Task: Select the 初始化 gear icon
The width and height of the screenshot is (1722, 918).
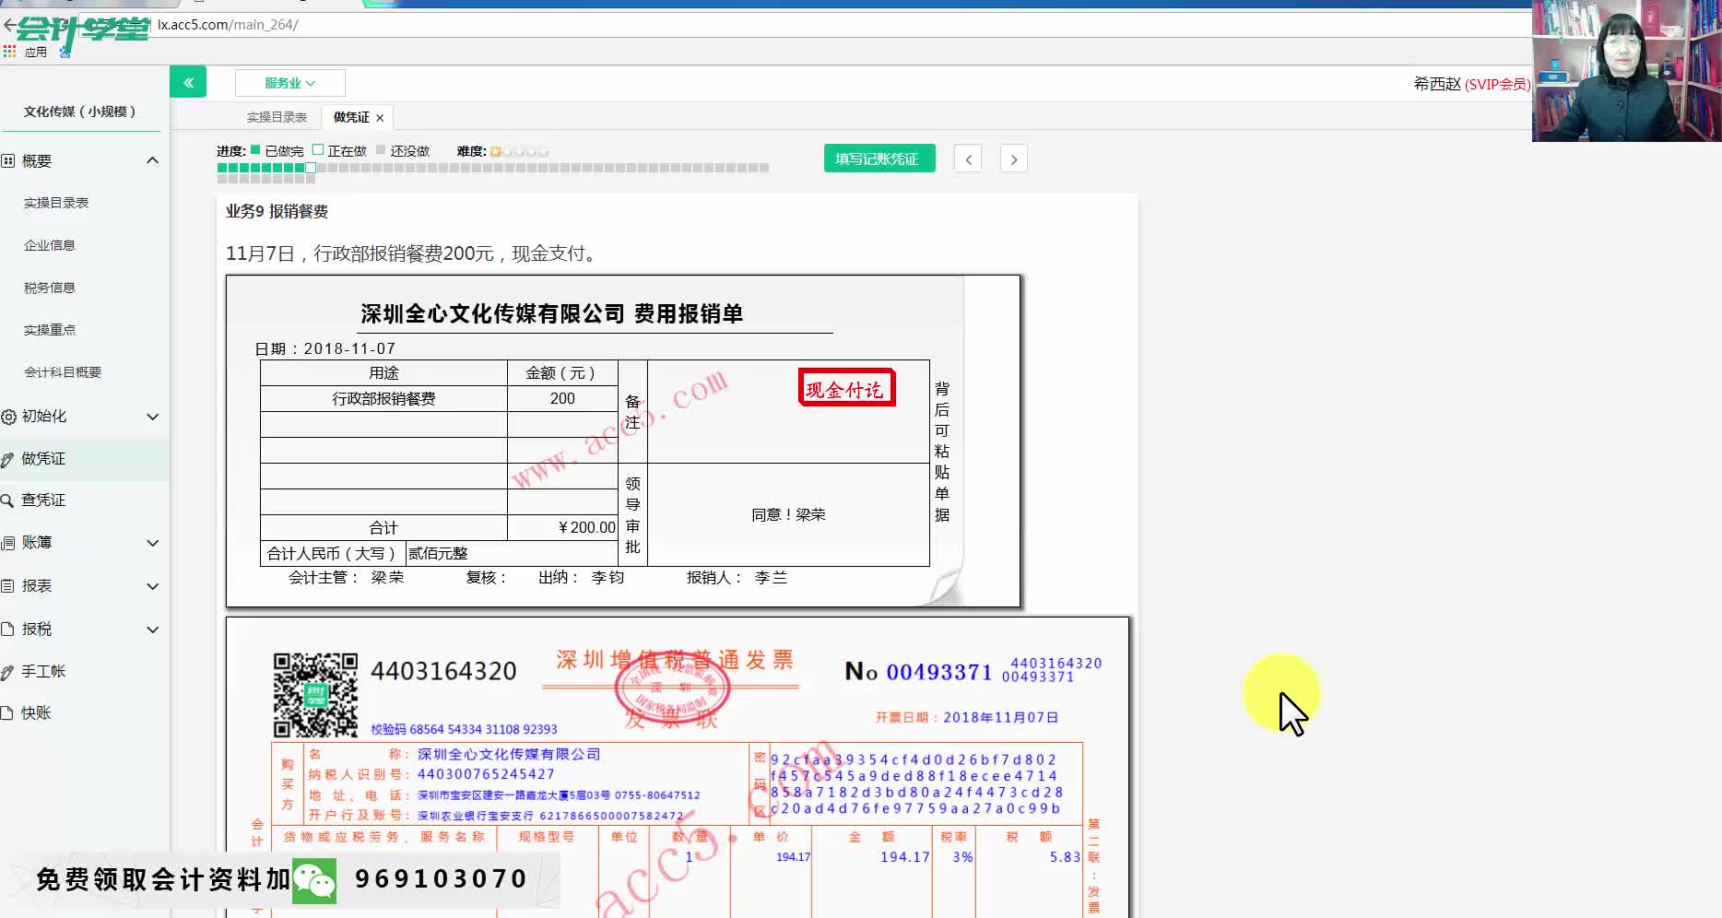Action: (8, 417)
